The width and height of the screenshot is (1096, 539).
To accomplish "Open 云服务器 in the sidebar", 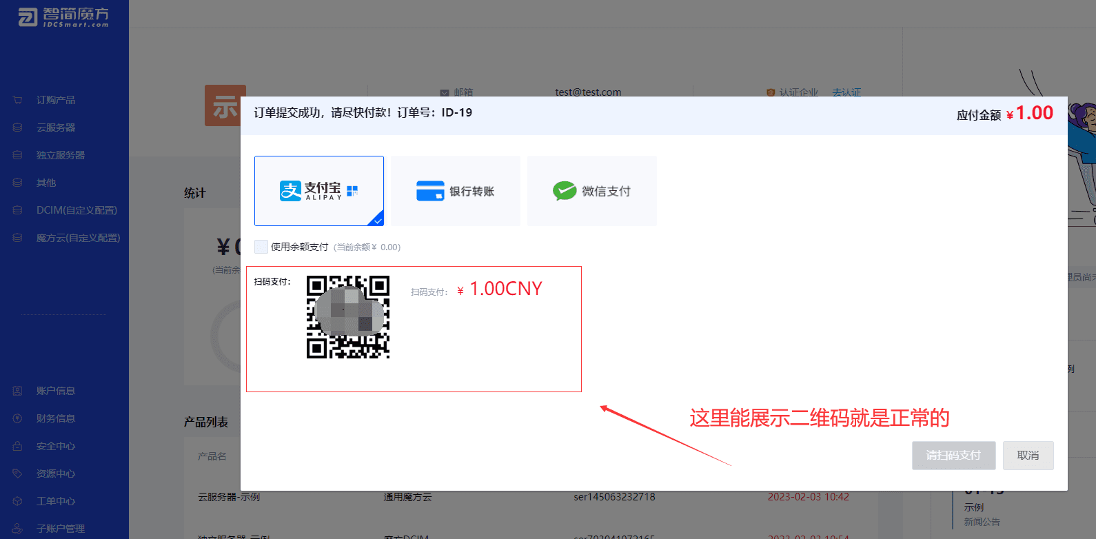I will point(56,128).
